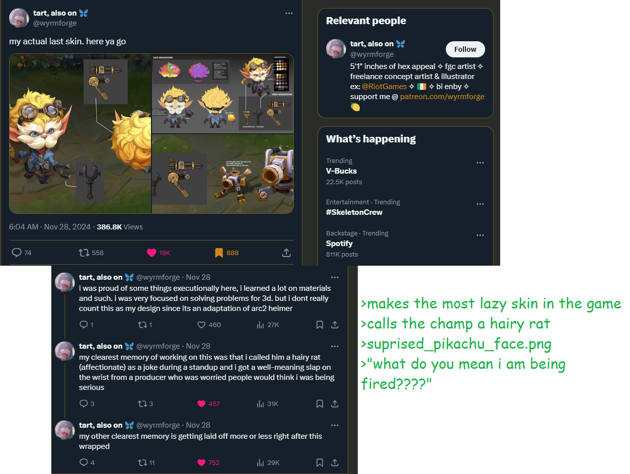630x474 pixels.
Task: Open more options for V-Bucks trend
Action: 480,163
